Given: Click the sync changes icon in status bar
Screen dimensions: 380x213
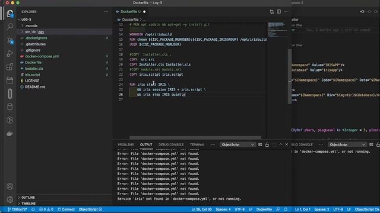Looking at the screenshot, I should pos(33,209).
